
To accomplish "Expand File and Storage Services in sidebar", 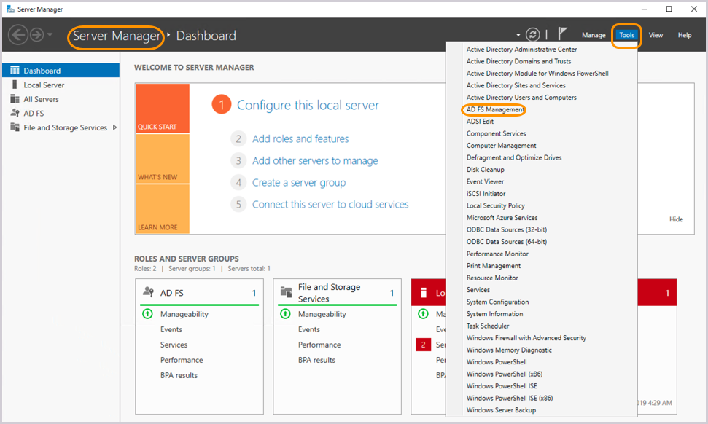I will pyautogui.click(x=114, y=127).
